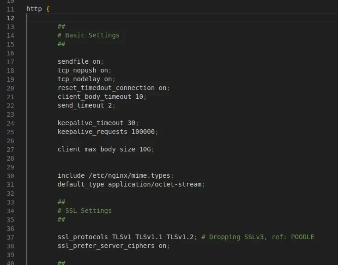Click the 'tcp_nopush on;' line
338x265 pixels.
pos(84,71)
